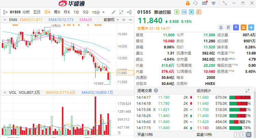Click the orange sell (卖) button
The height and width of the screenshot is (138, 256).
tap(243, 27)
